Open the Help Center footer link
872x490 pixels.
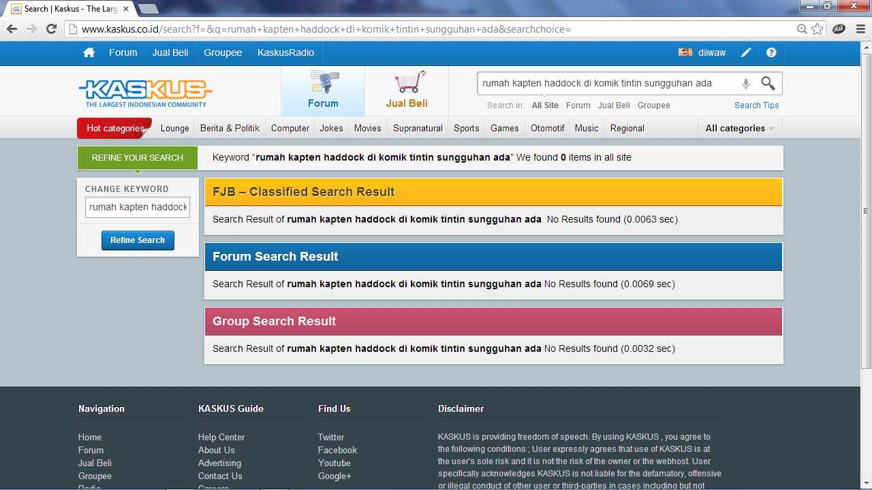coord(221,438)
